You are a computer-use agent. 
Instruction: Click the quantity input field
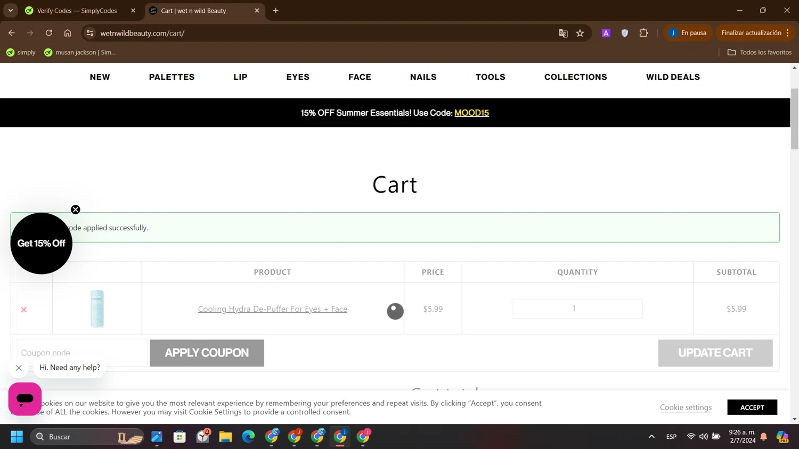[577, 309]
